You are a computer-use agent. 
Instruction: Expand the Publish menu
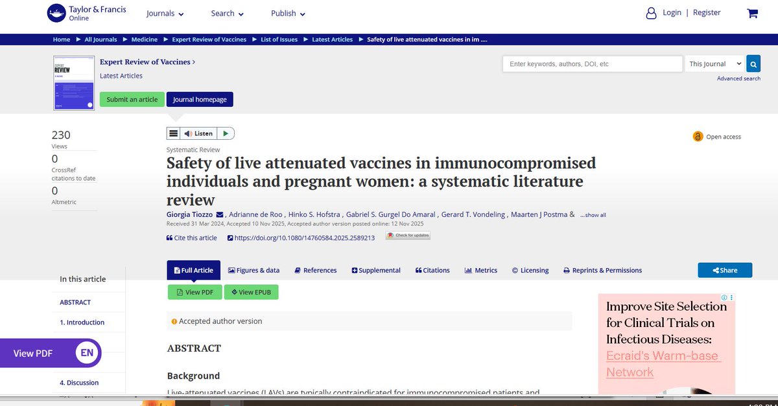[x=288, y=14]
